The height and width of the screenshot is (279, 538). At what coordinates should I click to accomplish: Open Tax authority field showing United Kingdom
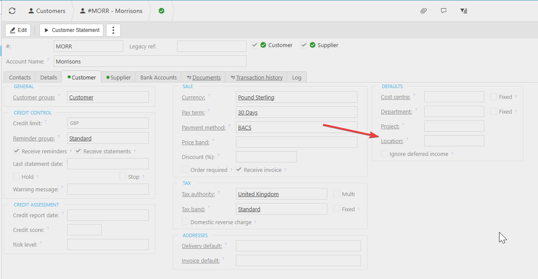pyautogui.click(x=281, y=194)
